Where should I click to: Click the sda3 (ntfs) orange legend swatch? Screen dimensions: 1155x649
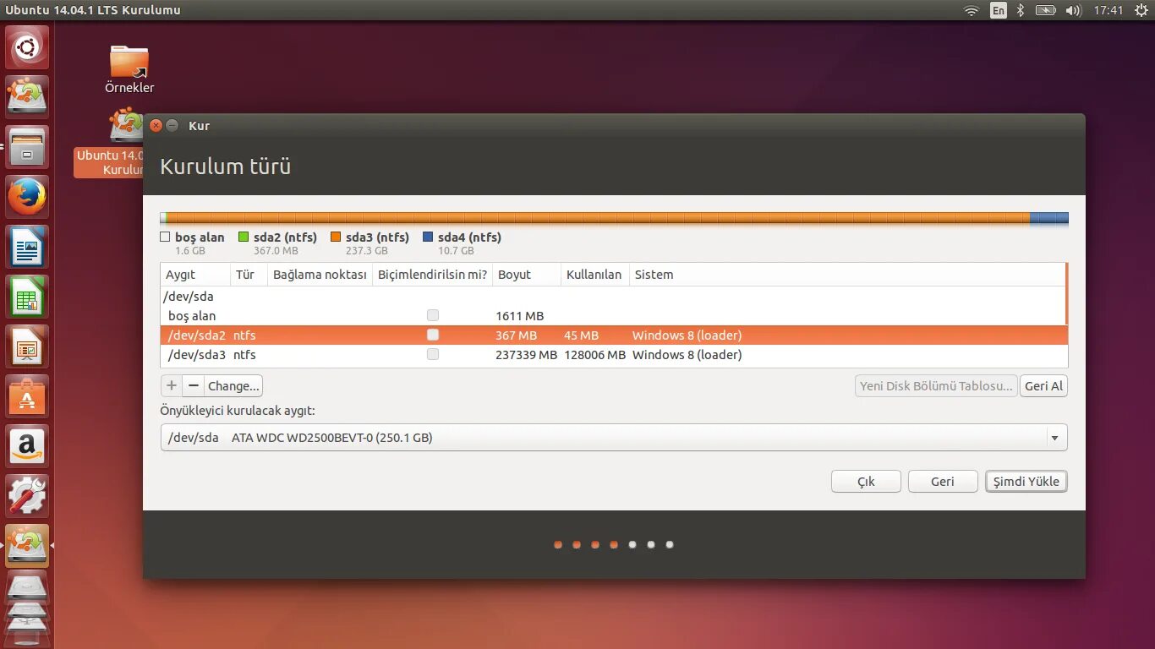pyautogui.click(x=336, y=237)
